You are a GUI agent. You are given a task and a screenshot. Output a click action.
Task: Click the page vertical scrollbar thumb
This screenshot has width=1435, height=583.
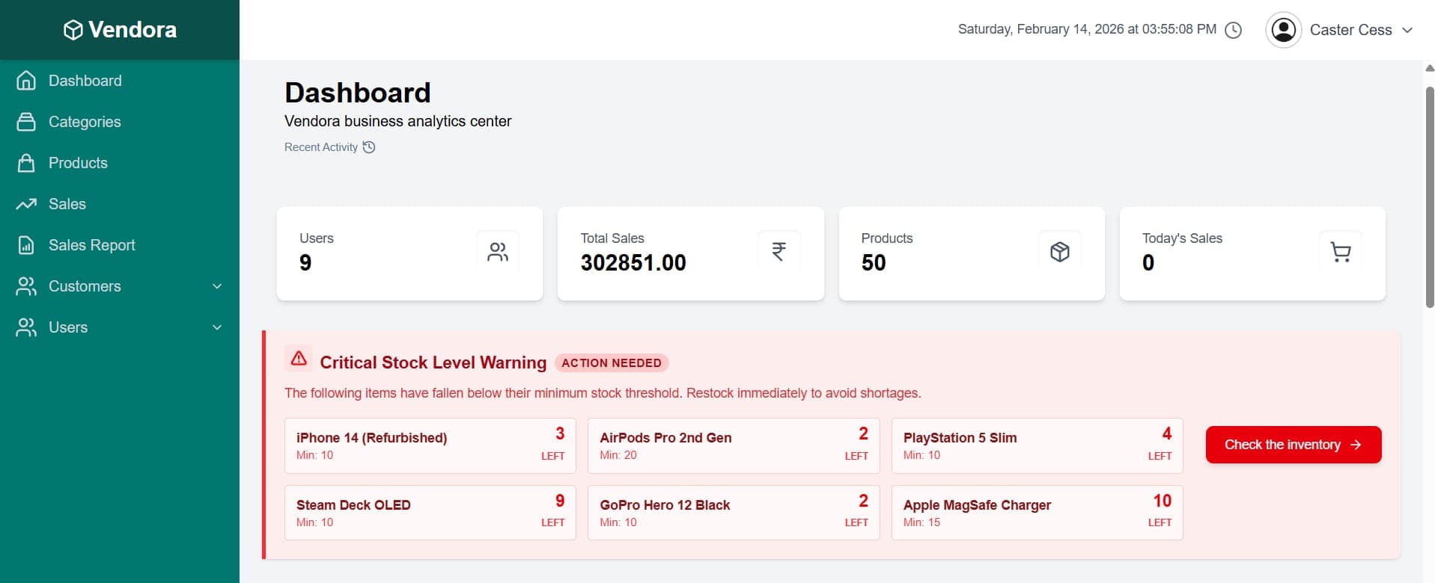pos(1430,197)
